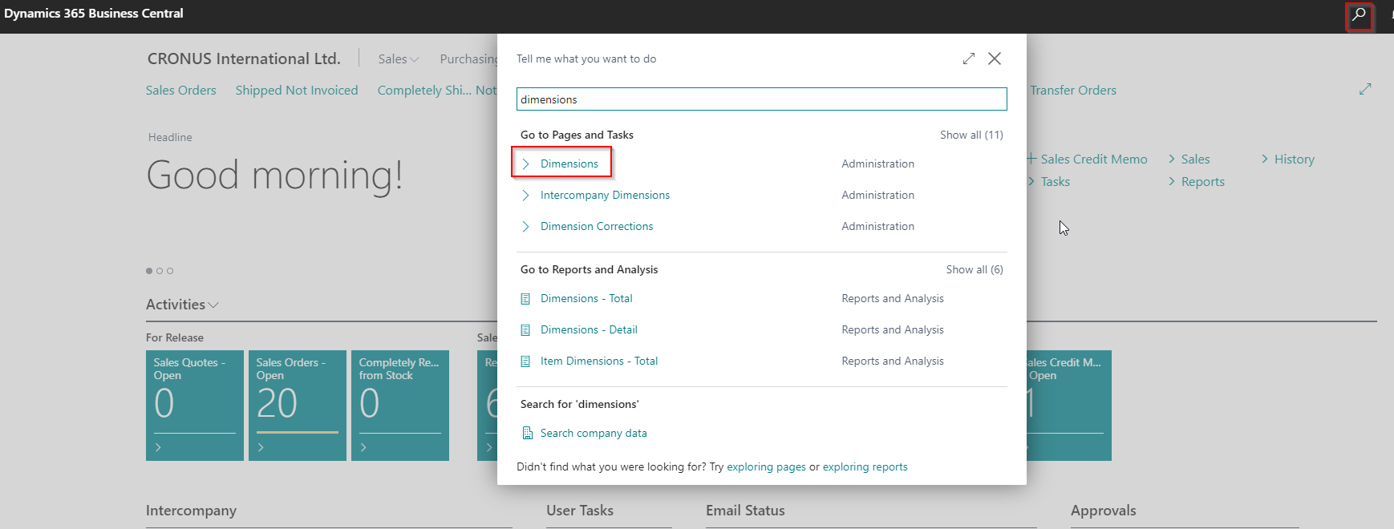Click chevron beside Dimension Corrections
1394x529 pixels.
point(525,226)
